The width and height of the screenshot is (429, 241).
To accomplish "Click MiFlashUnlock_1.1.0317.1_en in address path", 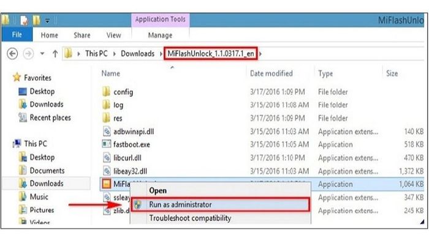I will point(211,53).
